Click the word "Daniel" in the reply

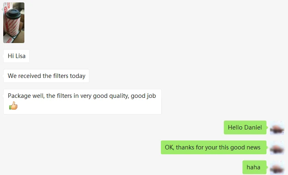(x=253, y=127)
